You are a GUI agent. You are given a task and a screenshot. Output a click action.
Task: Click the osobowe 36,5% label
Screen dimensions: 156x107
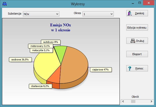coord(20,60)
